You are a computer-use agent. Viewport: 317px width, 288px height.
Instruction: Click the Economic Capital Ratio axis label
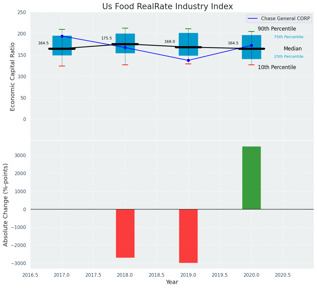pyautogui.click(x=13, y=76)
